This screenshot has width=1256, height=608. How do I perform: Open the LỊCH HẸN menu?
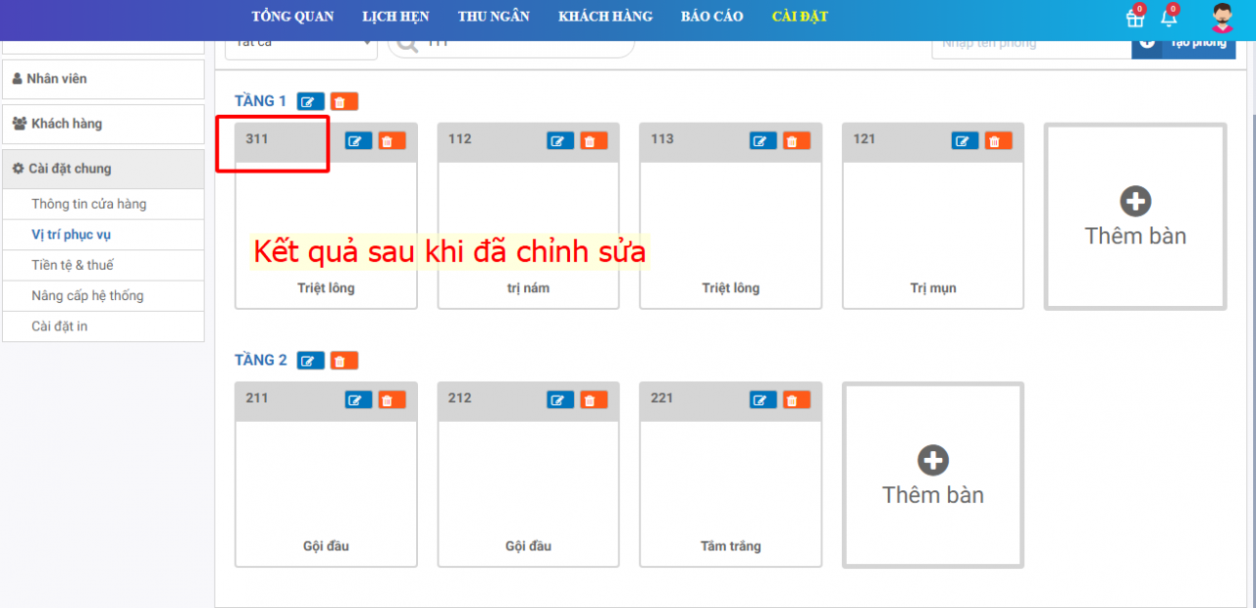(x=395, y=17)
